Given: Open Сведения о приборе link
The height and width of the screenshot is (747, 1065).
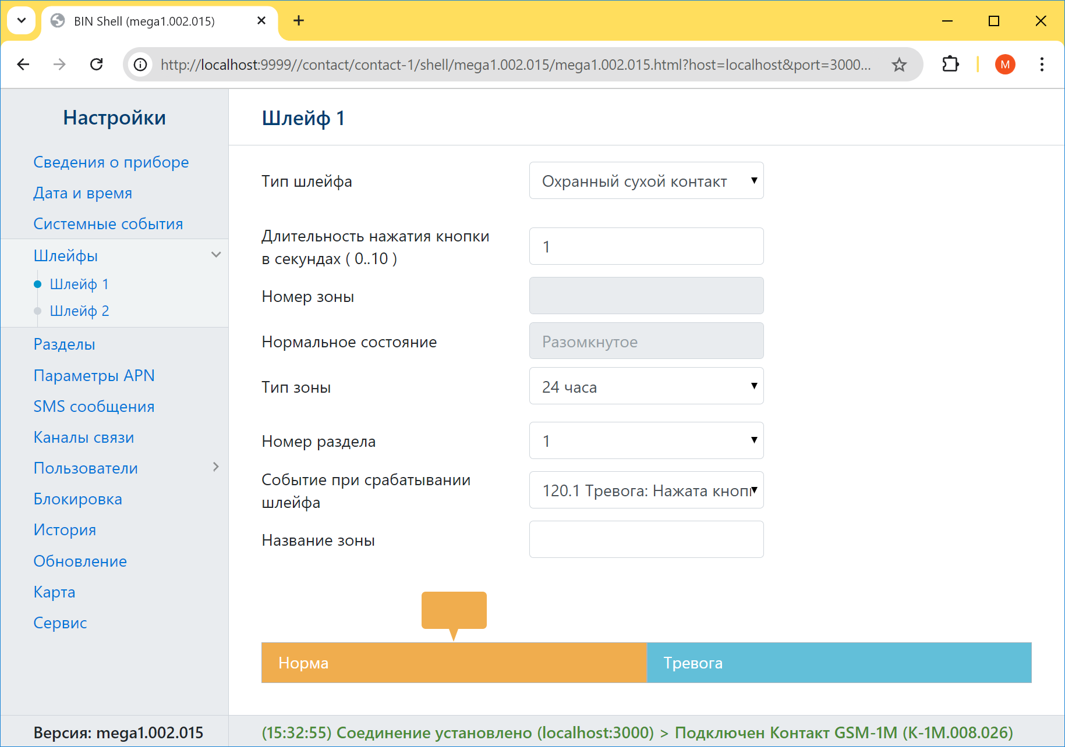Looking at the screenshot, I should point(111,162).
